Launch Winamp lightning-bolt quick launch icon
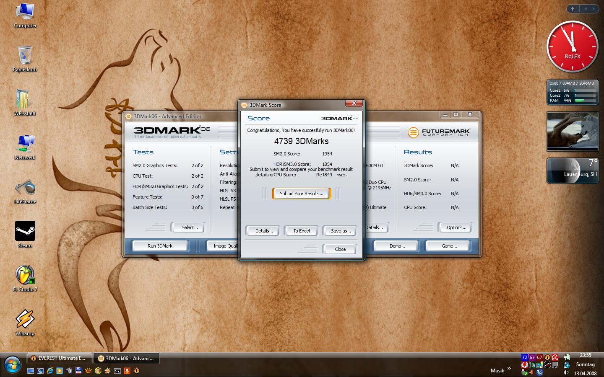This screenshot has height=377, width=604. [x=107, y=371]
